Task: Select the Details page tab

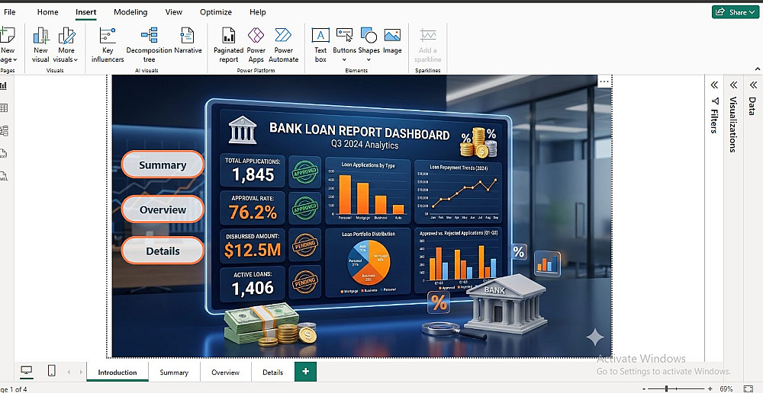Action: tap(272, 372)
